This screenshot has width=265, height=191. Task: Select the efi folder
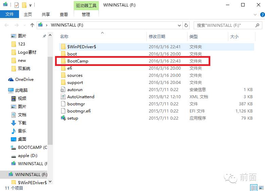(157, 68)
